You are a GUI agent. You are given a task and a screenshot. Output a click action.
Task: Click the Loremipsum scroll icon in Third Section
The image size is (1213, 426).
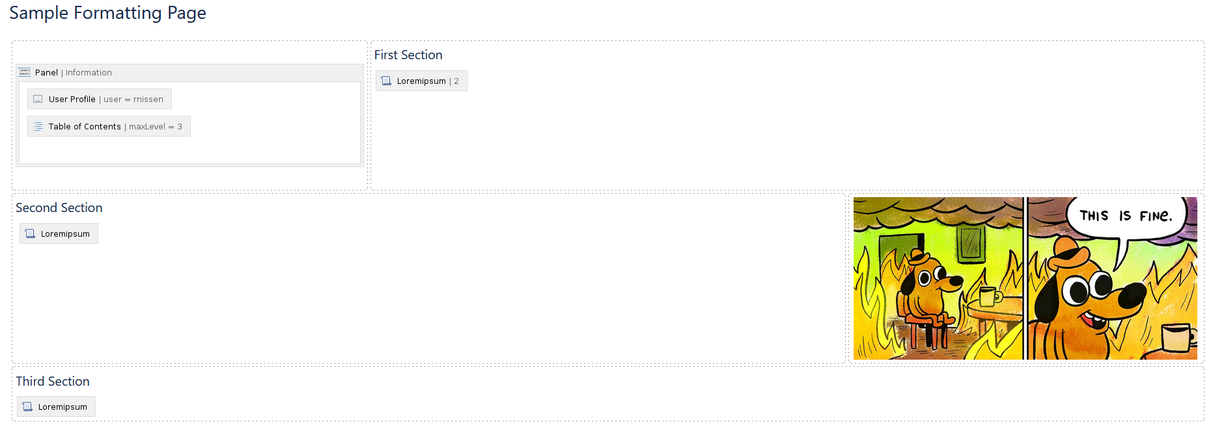tap(28, 406)
